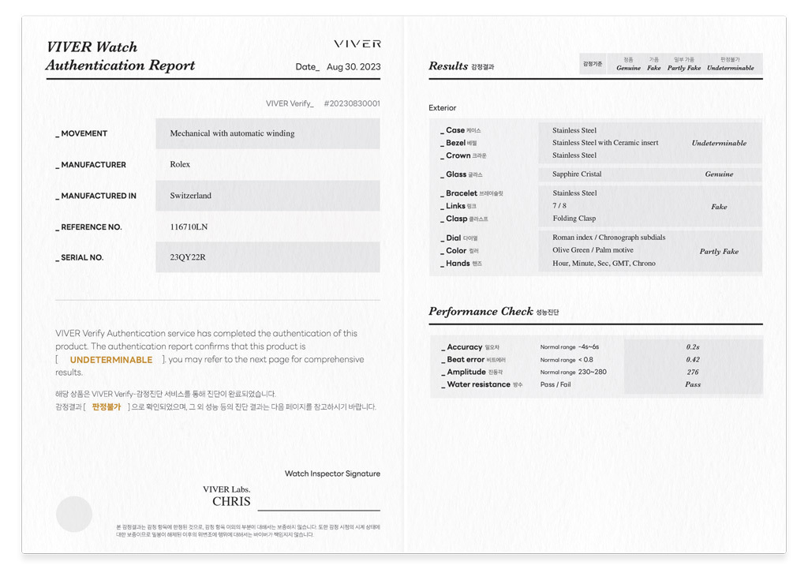The width and height of the screenshot is (808, 569).
Task: Click the orange Korean '판정불가' result
Action: pyautogui.click(x=107, y=406)
